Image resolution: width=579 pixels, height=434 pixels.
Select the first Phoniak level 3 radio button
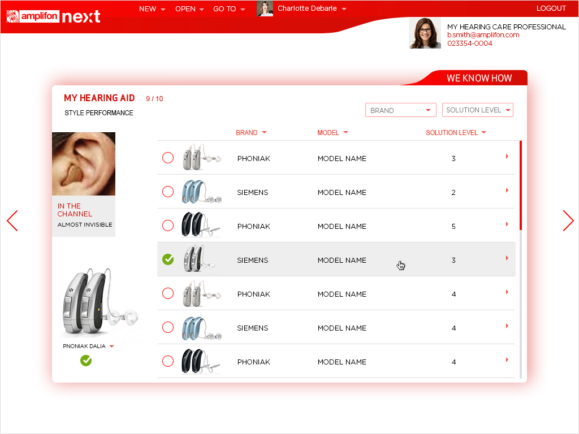click(168, 158)
